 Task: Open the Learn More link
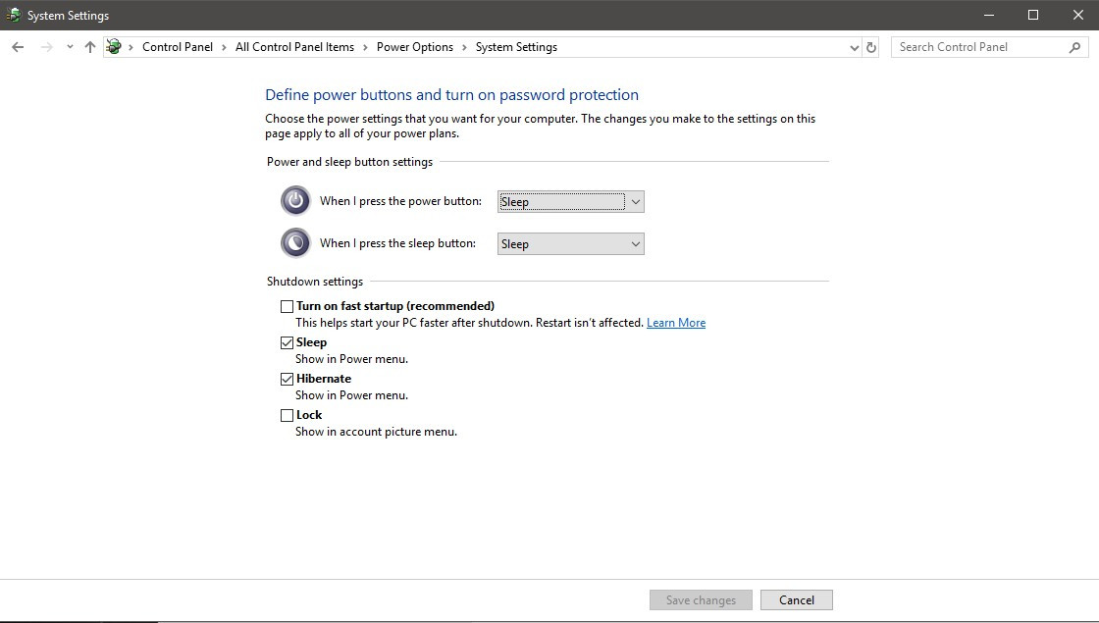tap(676, 322)
